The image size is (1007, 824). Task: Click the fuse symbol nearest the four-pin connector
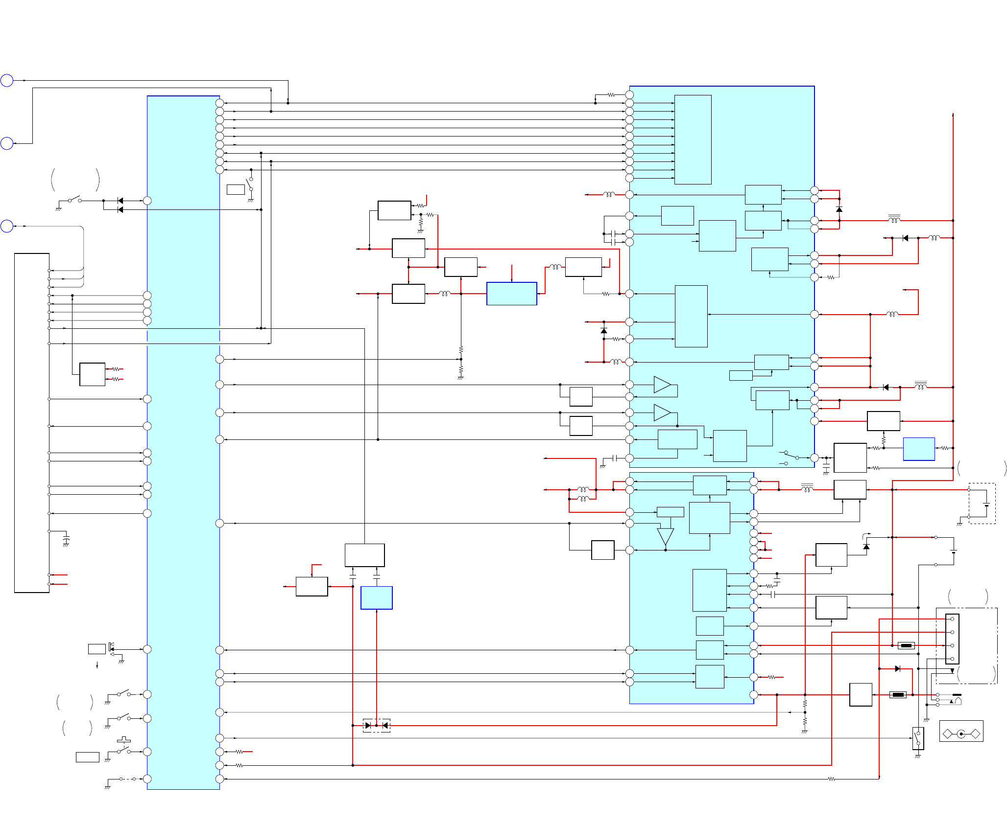click(906, 645)
